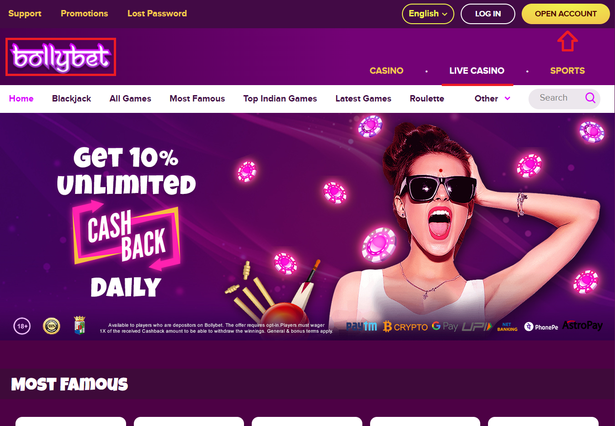Click the Bitcoin Crypto payment icon

coord(405,327)
